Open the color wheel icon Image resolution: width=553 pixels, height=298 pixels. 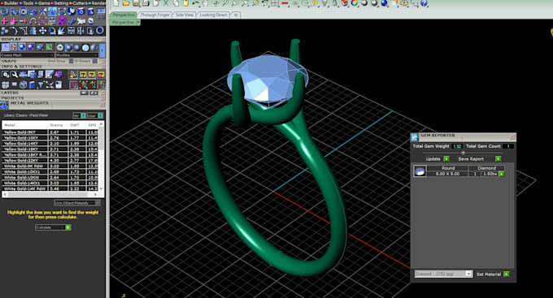[x=355, y=3]
